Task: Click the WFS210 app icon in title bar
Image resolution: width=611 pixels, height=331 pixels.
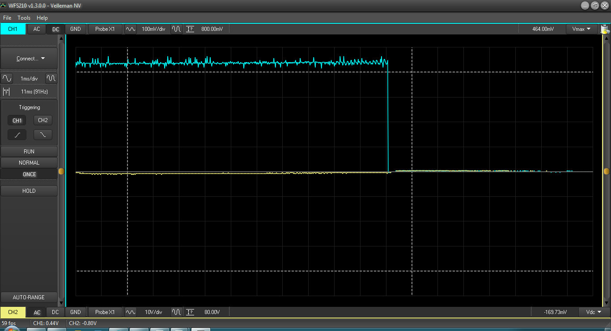Action: point(4,5)
